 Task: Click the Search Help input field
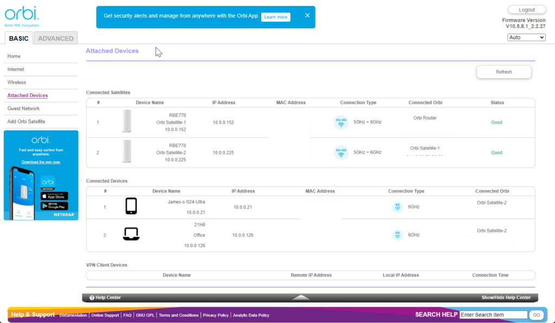click(493, 315)
